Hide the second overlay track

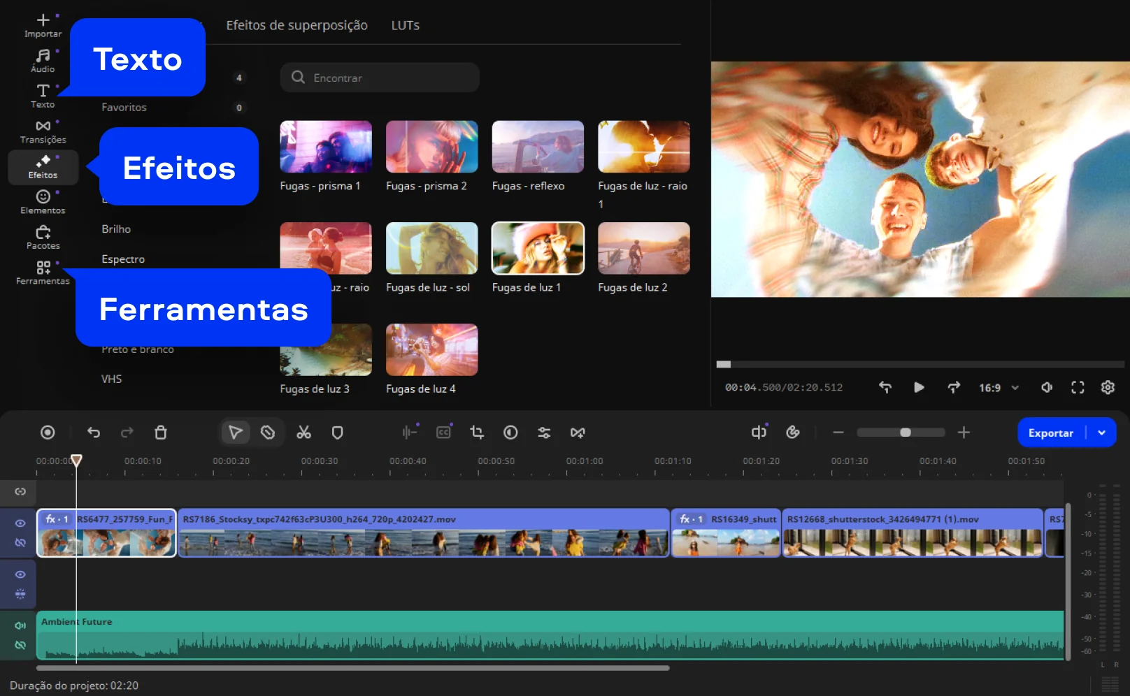(x=20, y=574)
